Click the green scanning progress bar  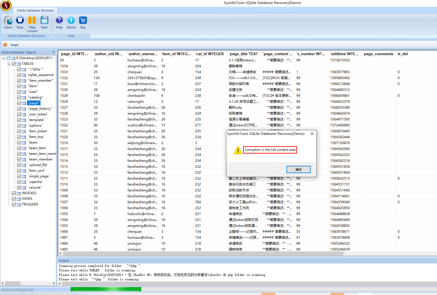106,289
